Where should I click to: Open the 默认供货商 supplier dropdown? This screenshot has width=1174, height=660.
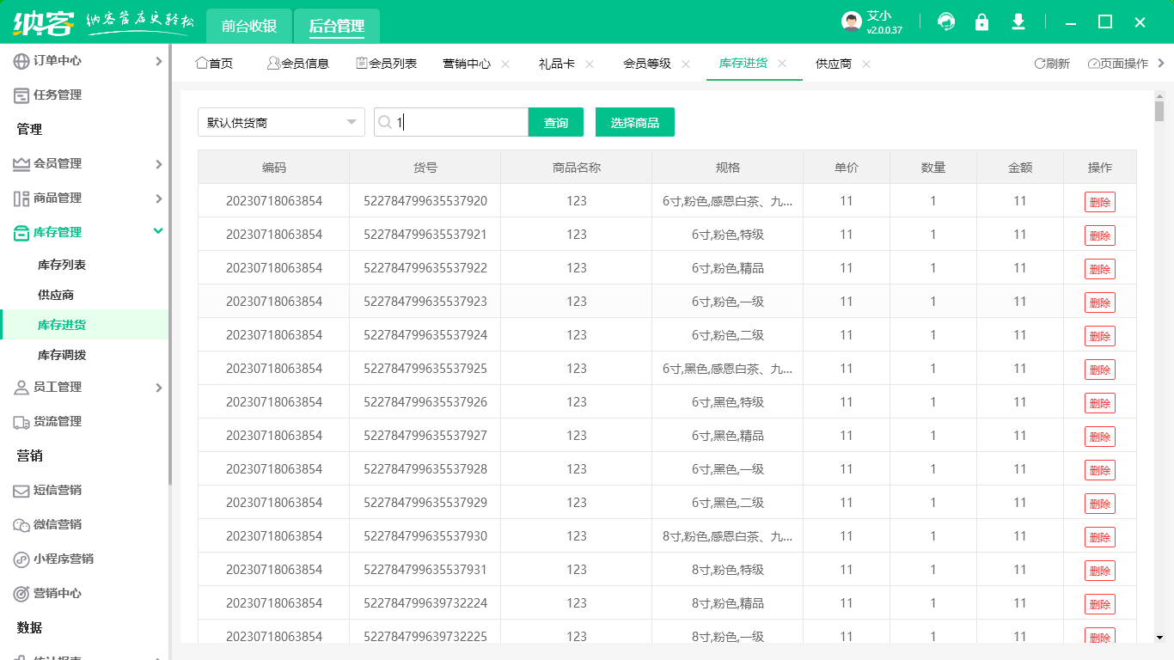[281, 123]
